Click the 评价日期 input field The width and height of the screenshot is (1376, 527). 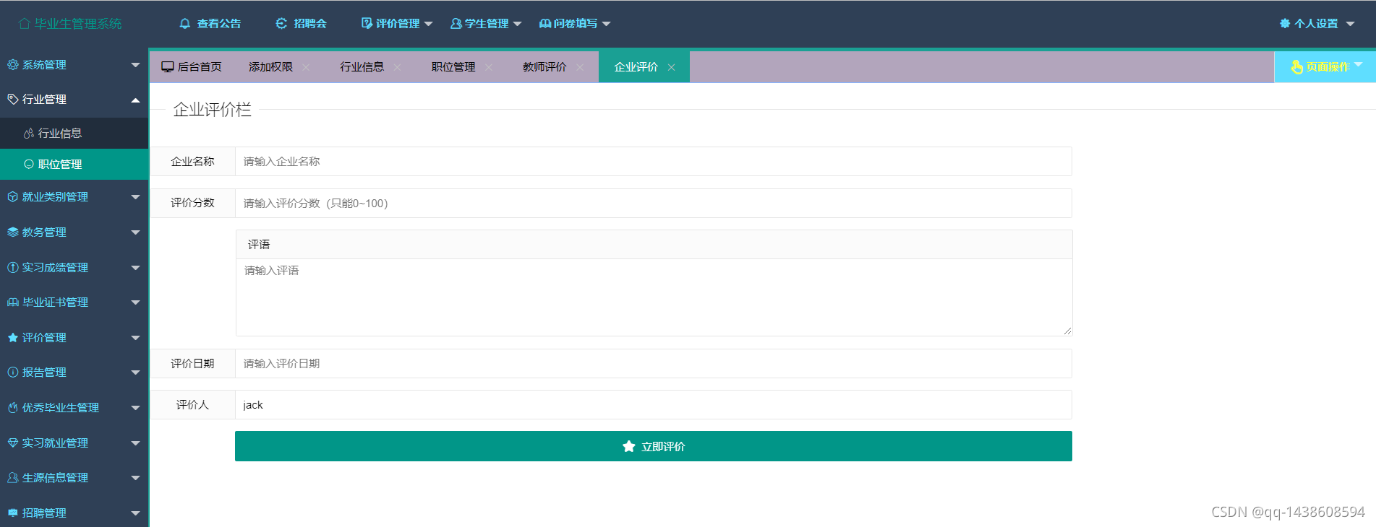[x=654, y=364]
